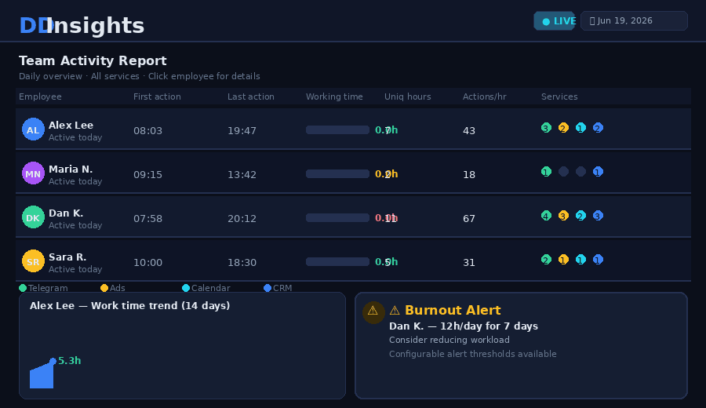Image resolution: width=706 pixels, height=408 pixels.
Task: Click Sara R.'s cyan Calendar badge showing 1
Action: tap(580, 260)
